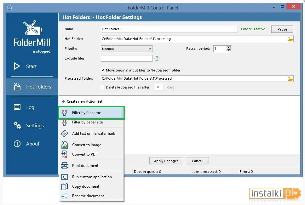Choose Add text or file watermark

(91, 134)
